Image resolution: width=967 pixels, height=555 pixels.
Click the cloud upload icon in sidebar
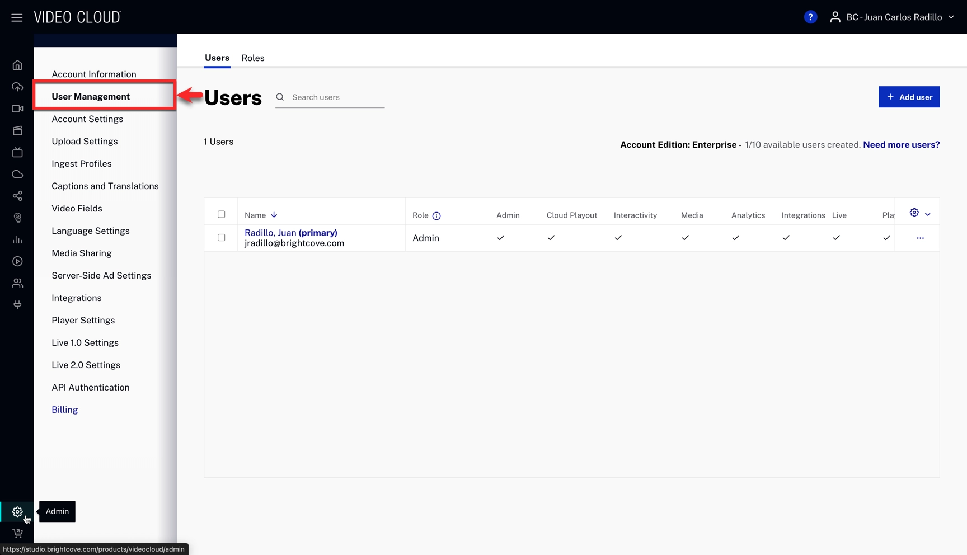coord(17,87)
